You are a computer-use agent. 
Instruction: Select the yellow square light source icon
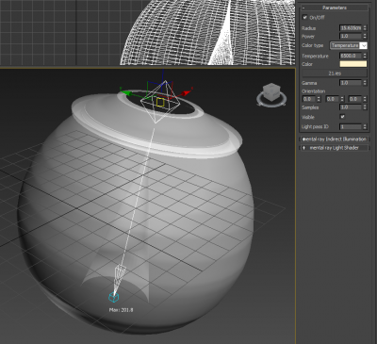click(160, 102)
